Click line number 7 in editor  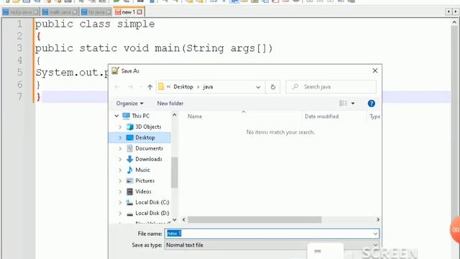[19, 96]
